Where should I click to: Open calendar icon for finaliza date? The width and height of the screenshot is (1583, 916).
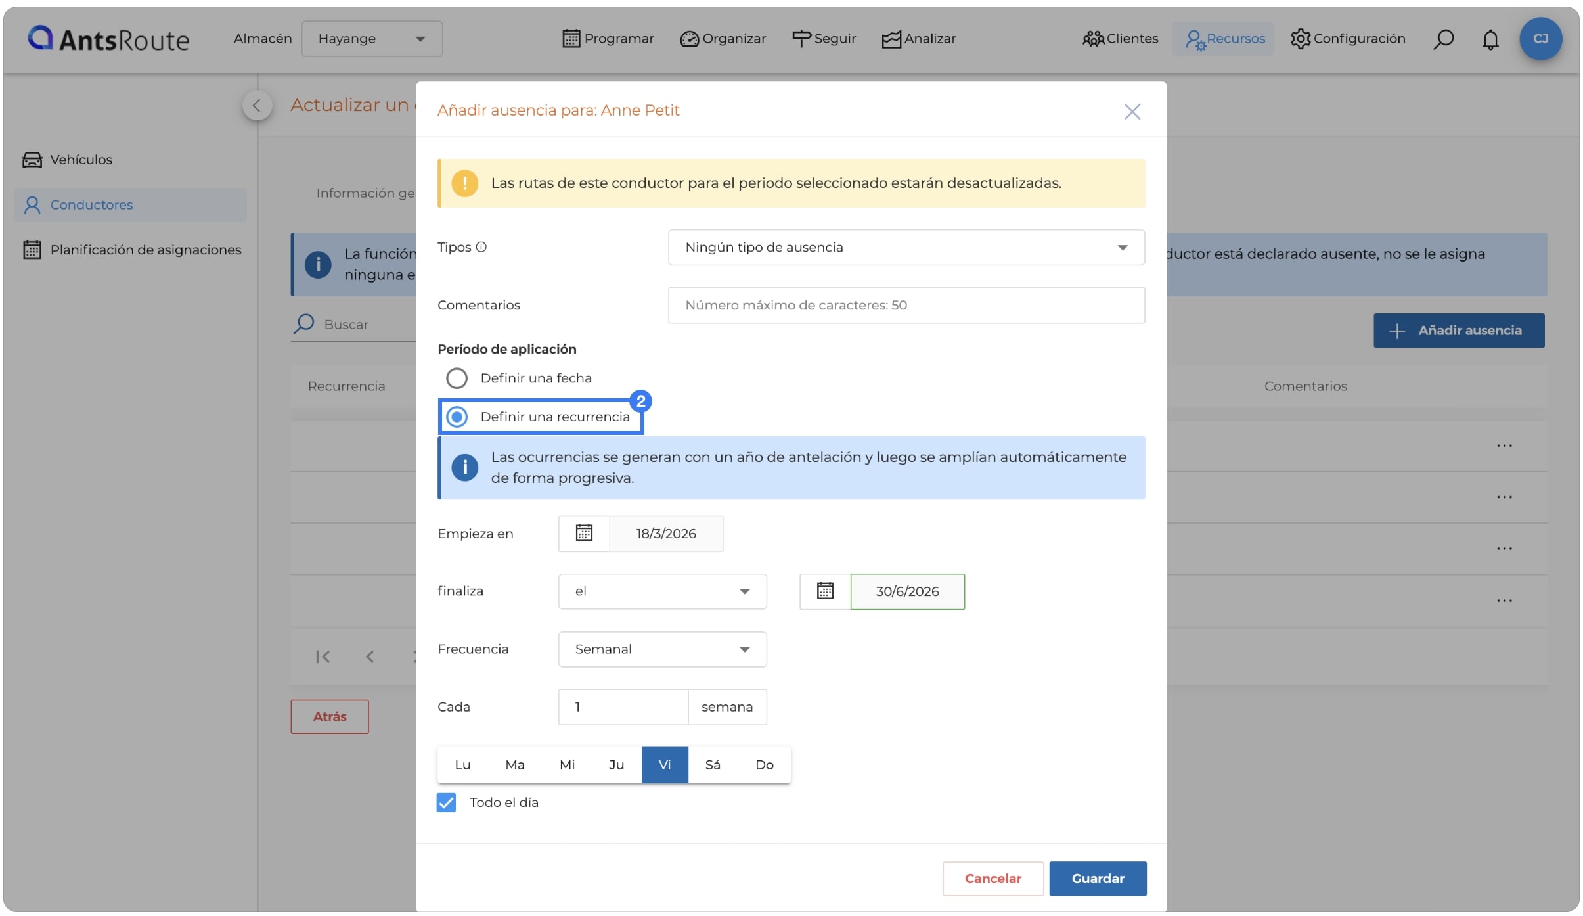825,591
